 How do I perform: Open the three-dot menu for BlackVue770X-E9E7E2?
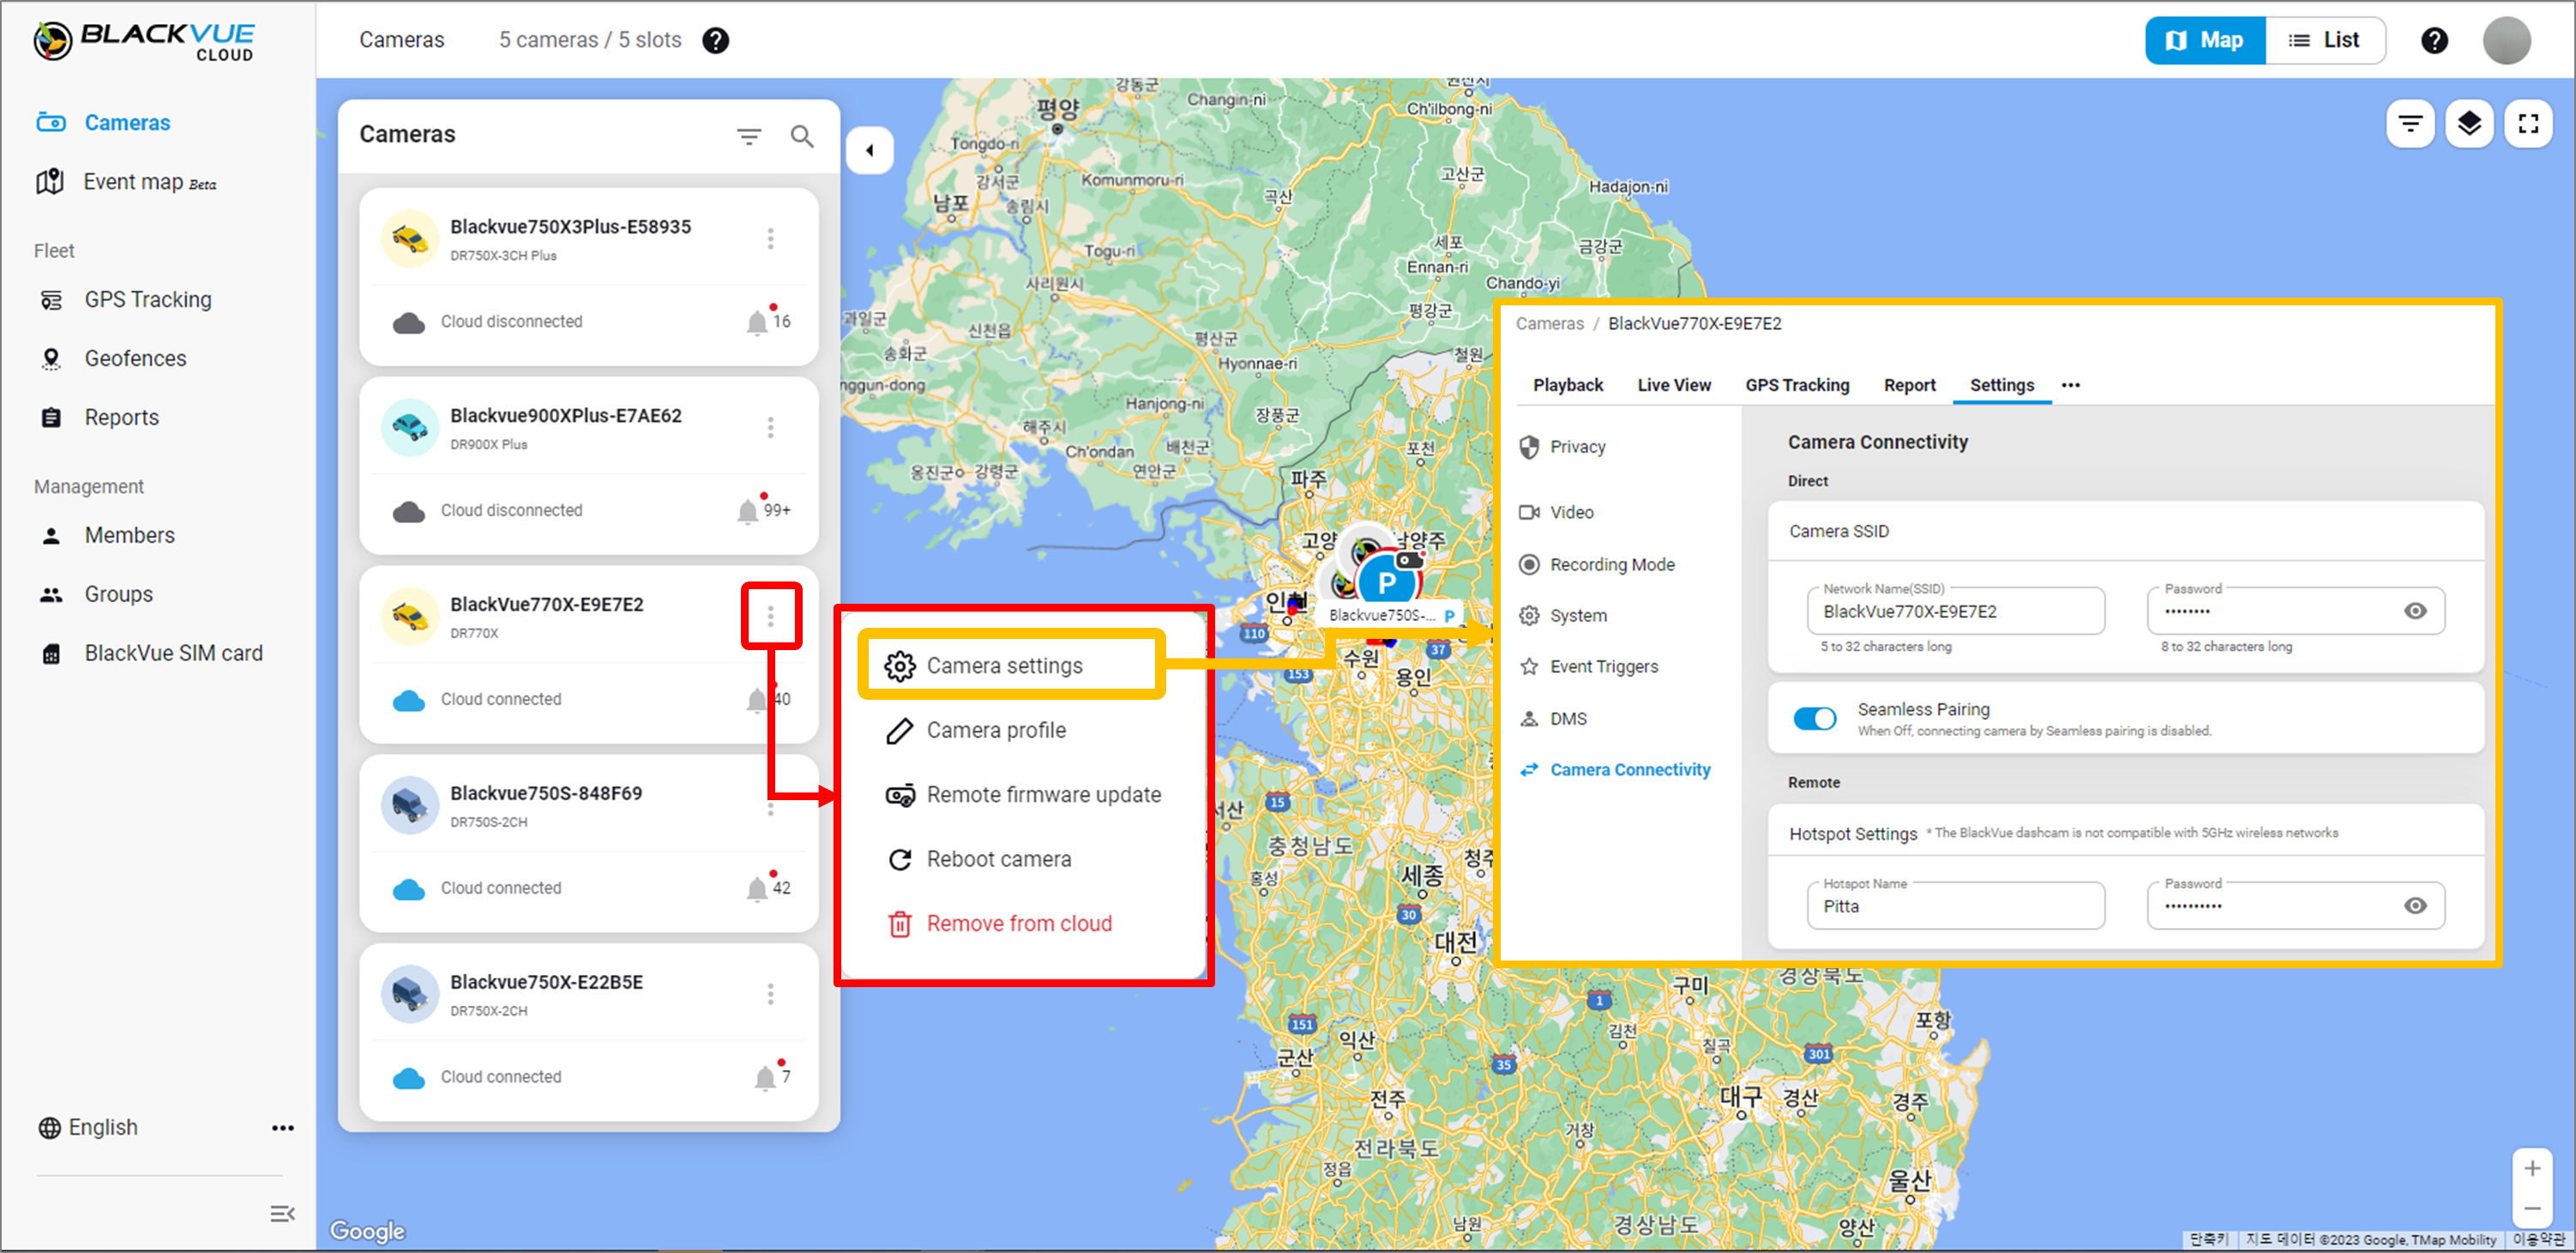click(x=770, y=617)
